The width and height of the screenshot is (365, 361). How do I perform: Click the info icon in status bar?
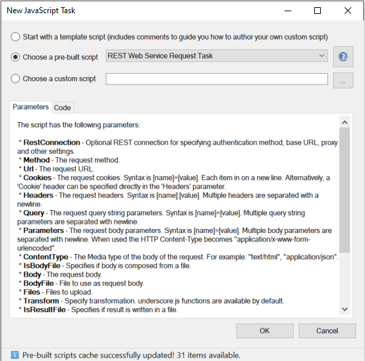click(14, 355)
